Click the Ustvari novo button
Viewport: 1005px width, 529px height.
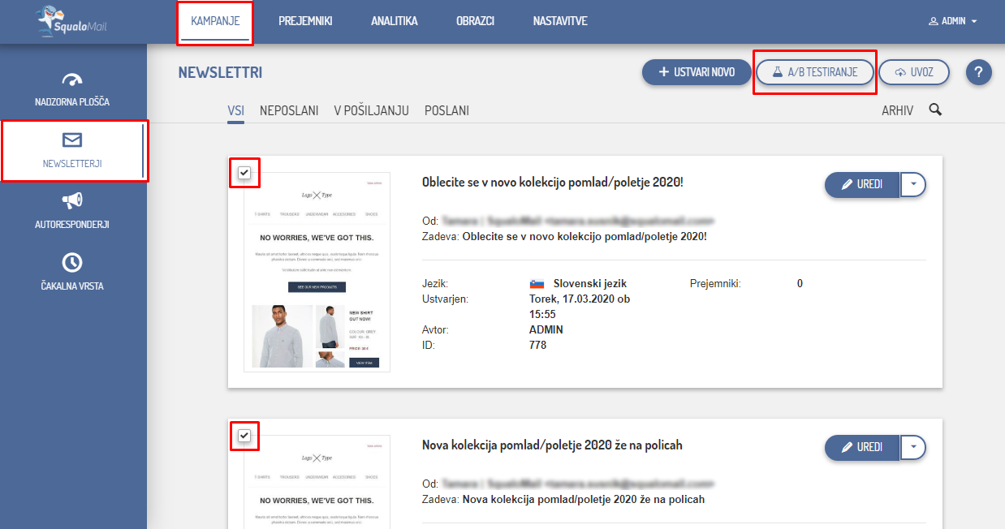click(x=697, y=72)
